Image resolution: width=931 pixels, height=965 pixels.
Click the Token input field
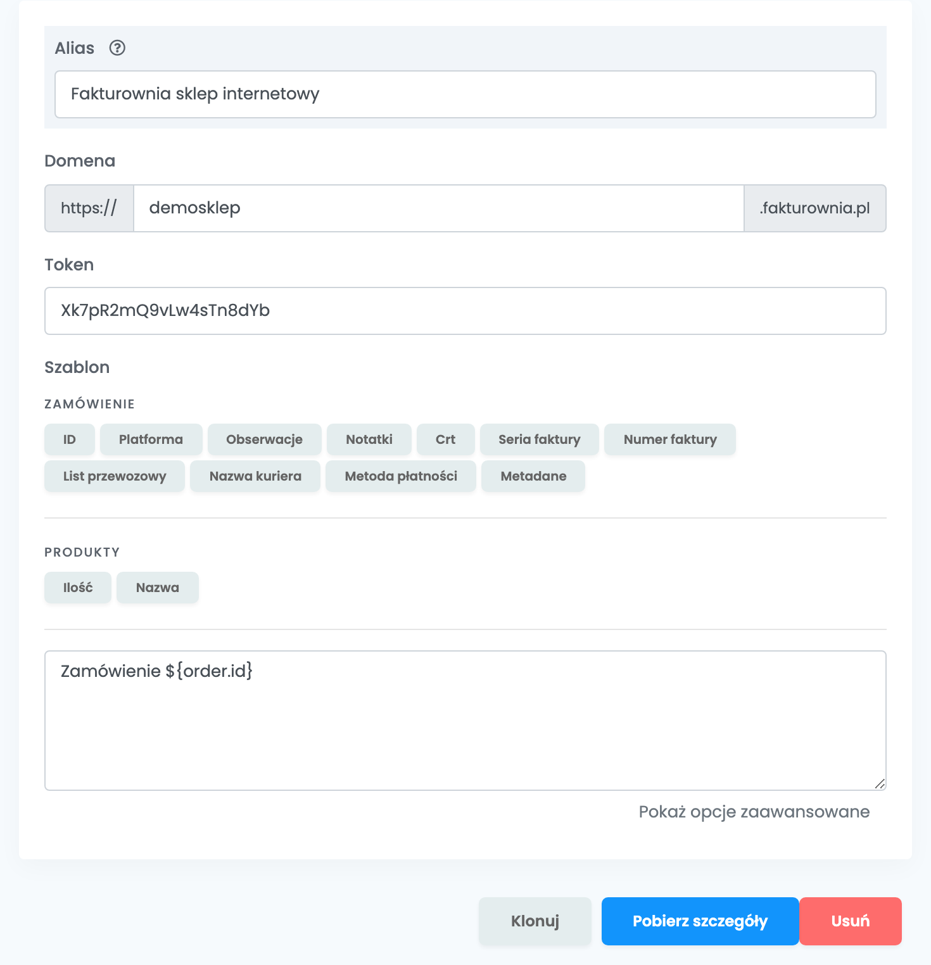point(465,311)
